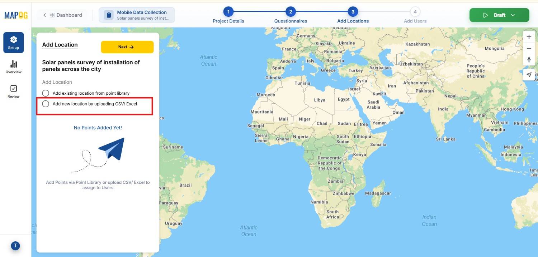Image resolution: width=538 pixels, height=257 pixels.
Task: Open the Set up panel in the sidebar
Action: [13, 42]
